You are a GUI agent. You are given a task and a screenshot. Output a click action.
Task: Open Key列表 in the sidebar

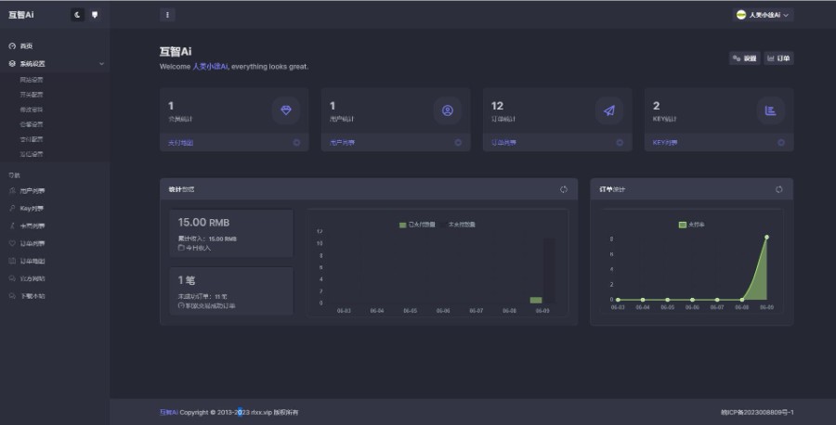pyautogui.click(x=32, y=209)
